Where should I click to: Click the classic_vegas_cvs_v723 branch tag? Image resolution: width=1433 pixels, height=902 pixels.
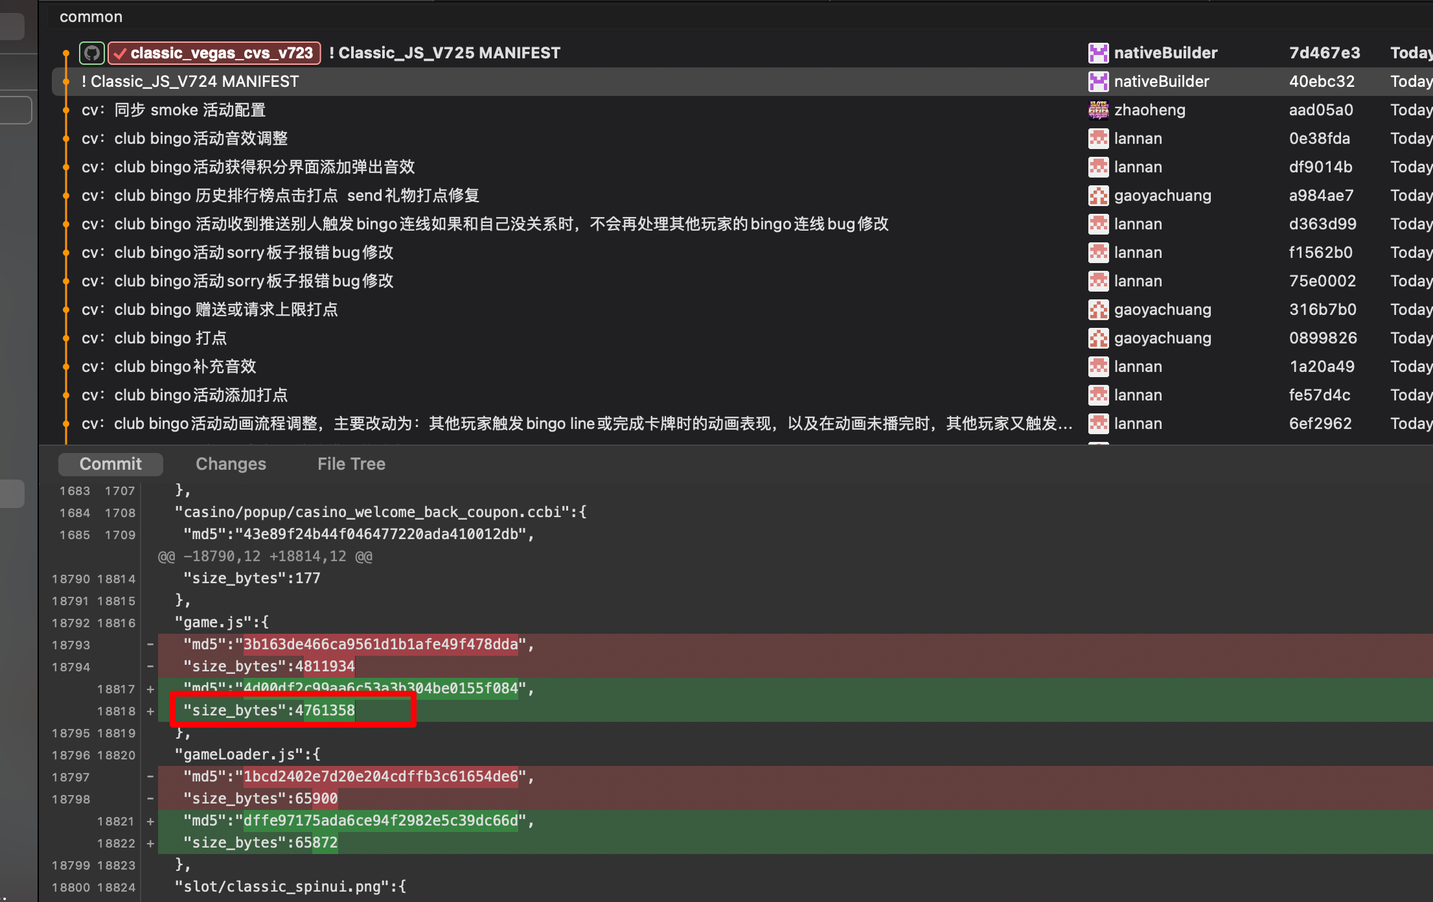(x=214, y=53)
